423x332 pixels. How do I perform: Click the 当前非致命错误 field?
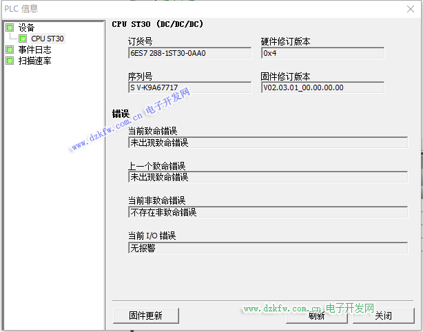267,212
